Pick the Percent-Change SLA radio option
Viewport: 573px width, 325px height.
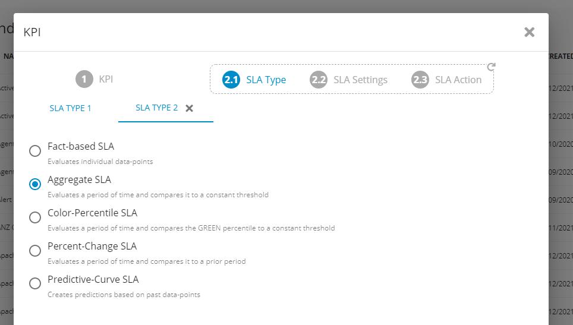[35, 251]
